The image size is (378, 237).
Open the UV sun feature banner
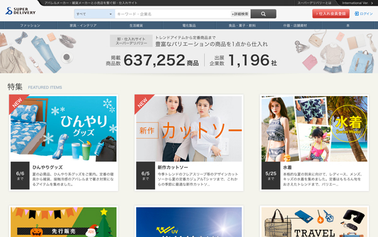pyautogui.click(x=189, y=222)
